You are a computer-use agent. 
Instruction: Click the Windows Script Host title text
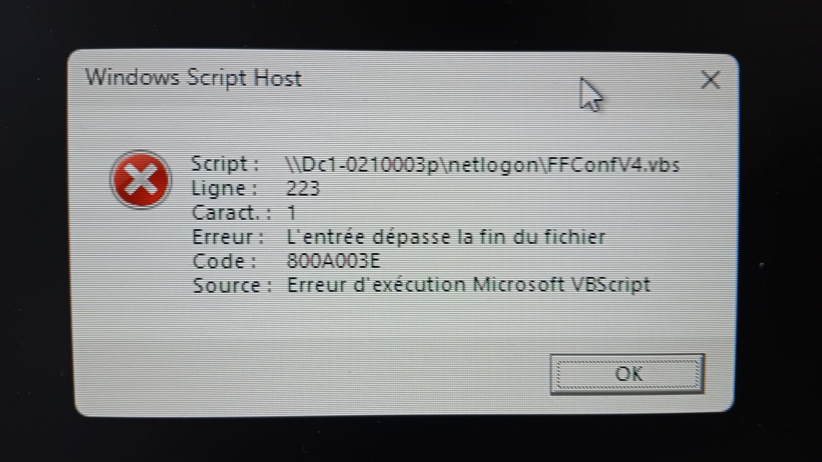coord(193,78)
